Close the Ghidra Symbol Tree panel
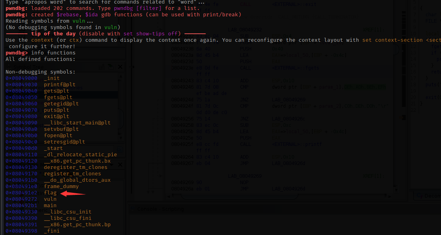441x235 pixels. pos(120,67)
